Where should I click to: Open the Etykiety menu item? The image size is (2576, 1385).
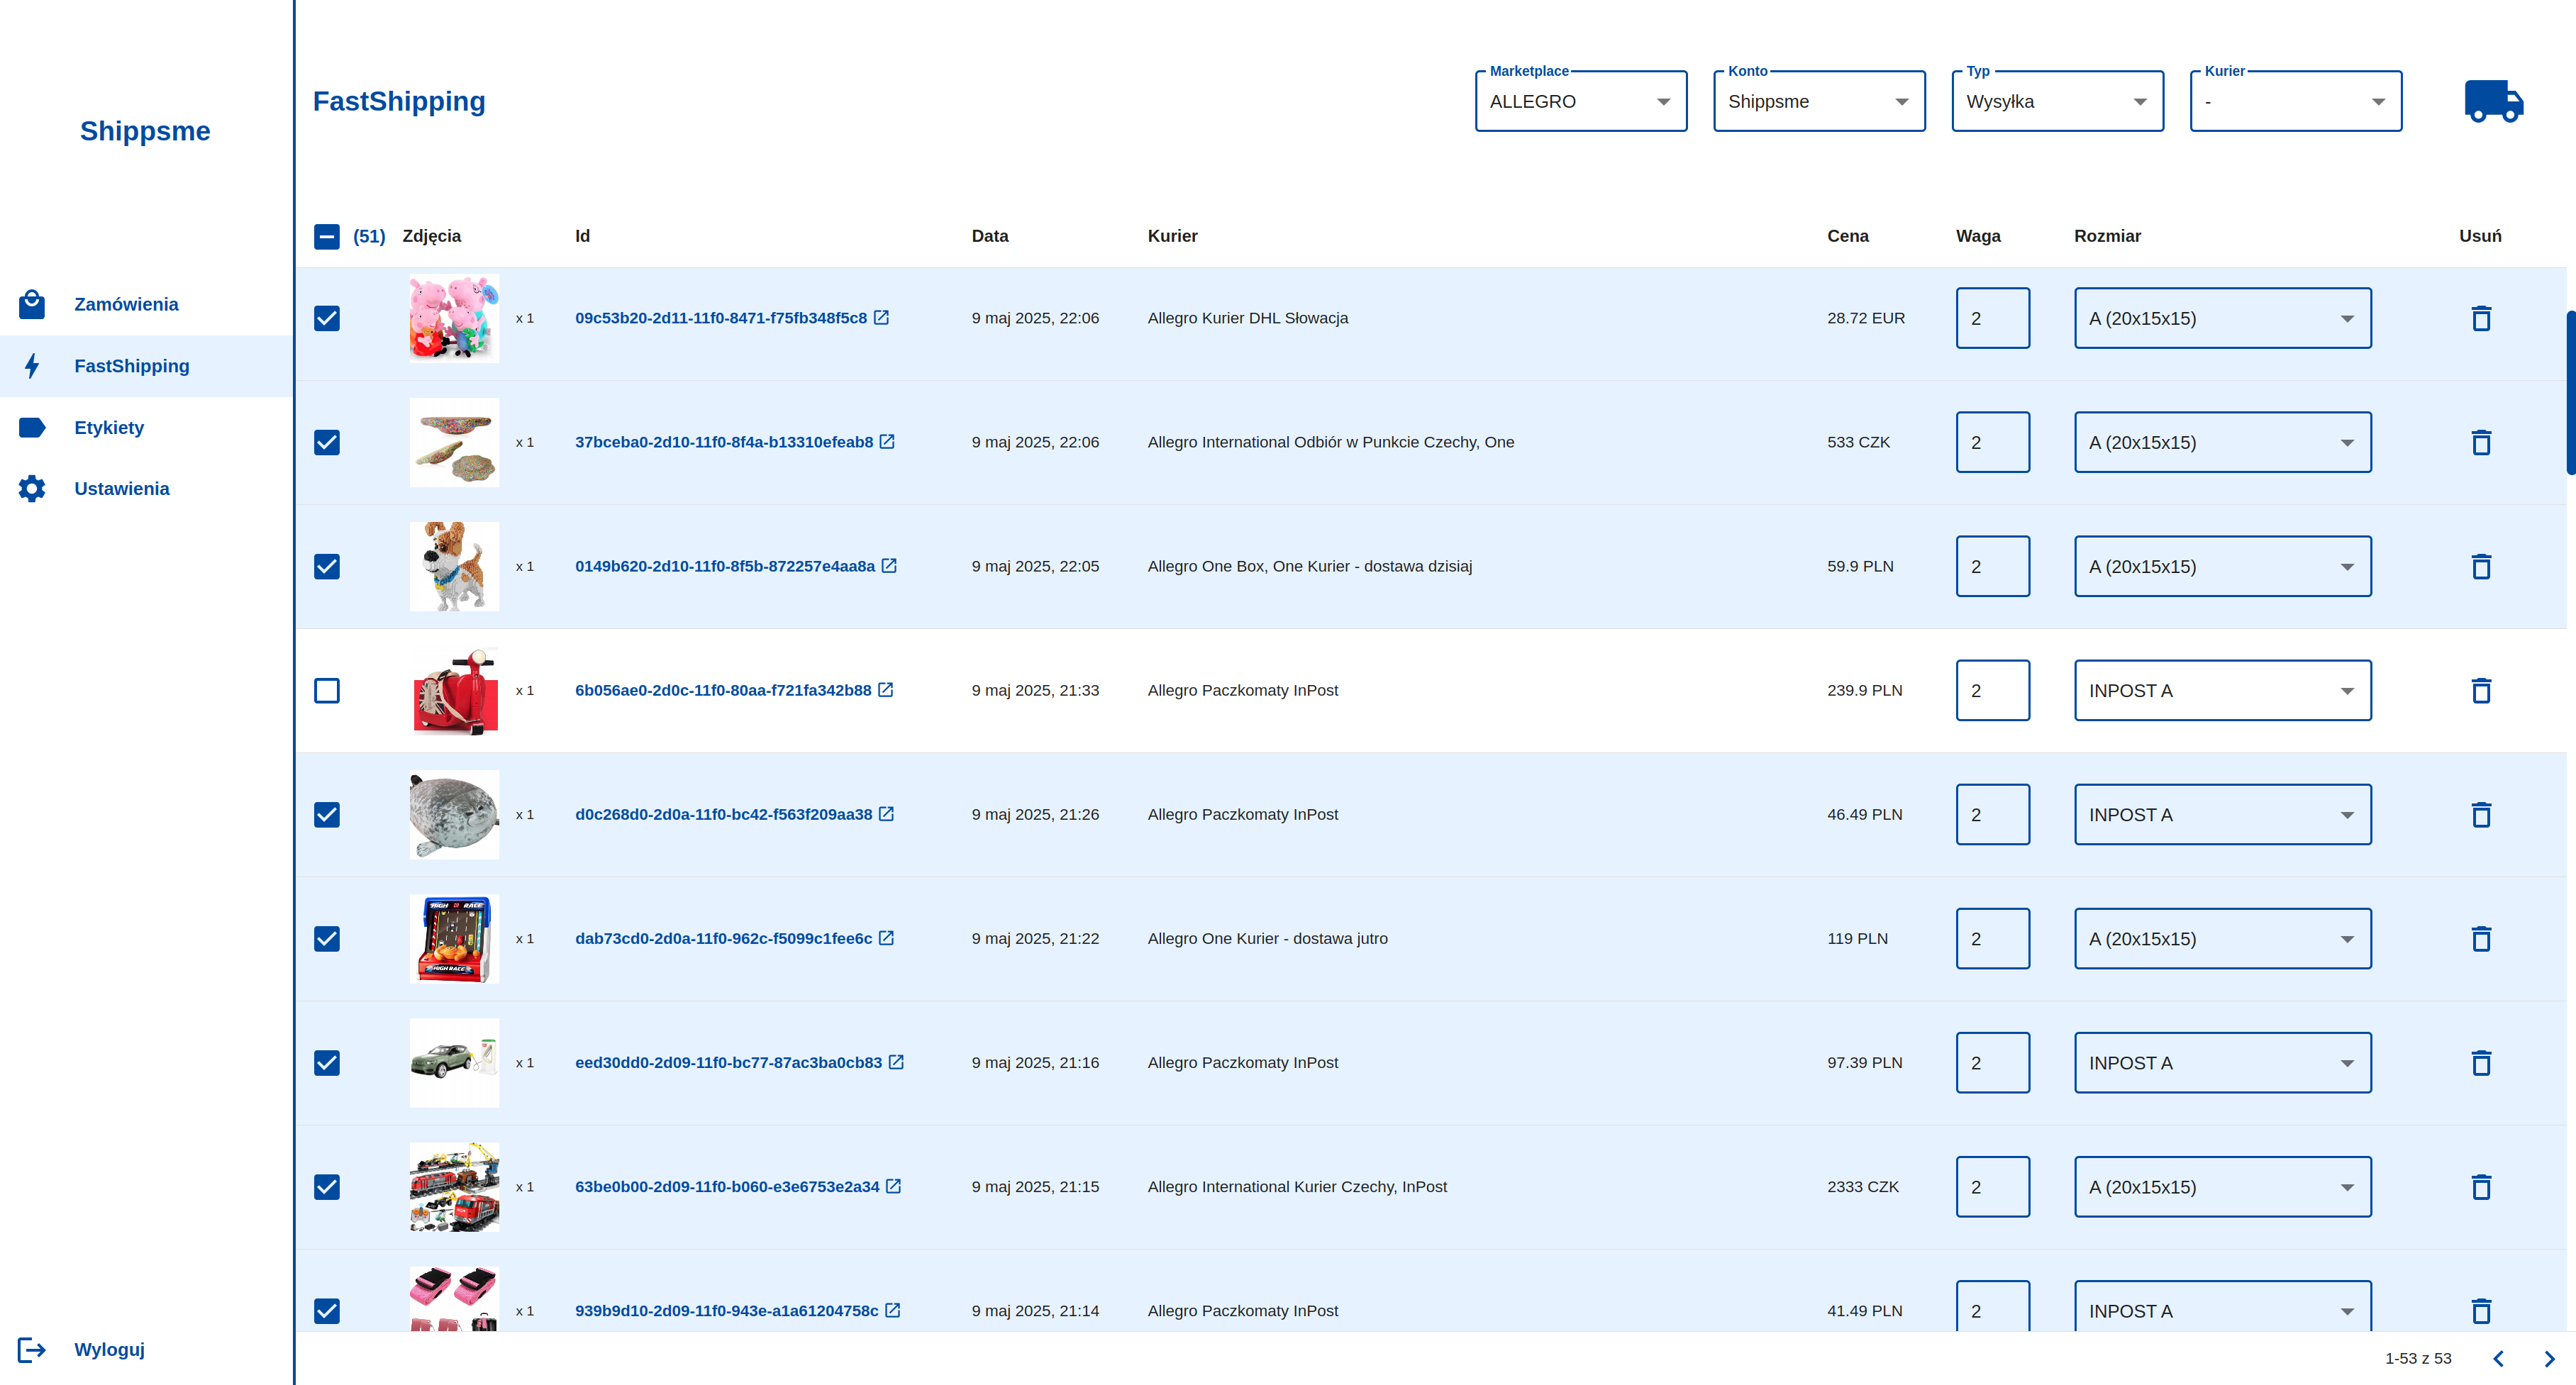146,427
